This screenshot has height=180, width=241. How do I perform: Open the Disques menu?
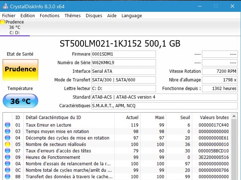[x=94, y=16]
